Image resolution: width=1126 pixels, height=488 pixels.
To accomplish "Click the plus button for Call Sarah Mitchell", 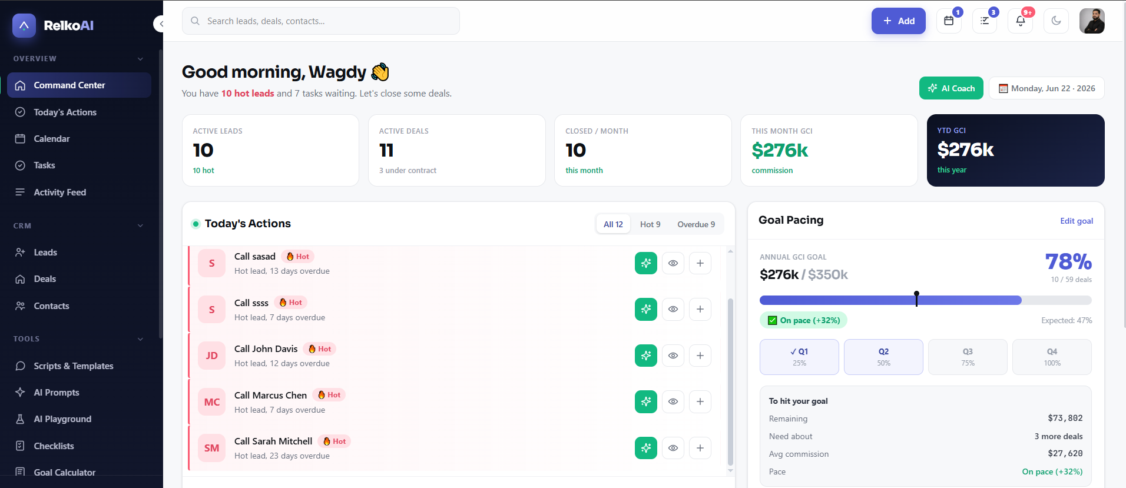I will point(700,448).
